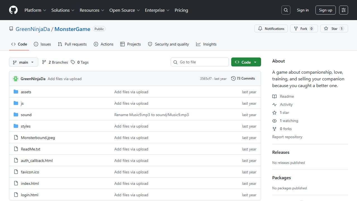Click commit author name GreenNinjaDa
The height and width of the screenshot is (201, 357).
(x=33, y=79)
